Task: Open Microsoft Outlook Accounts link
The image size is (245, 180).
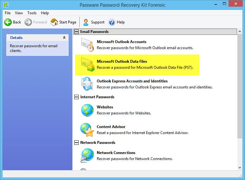Action: pyautogui.click(x=122, y=42)
